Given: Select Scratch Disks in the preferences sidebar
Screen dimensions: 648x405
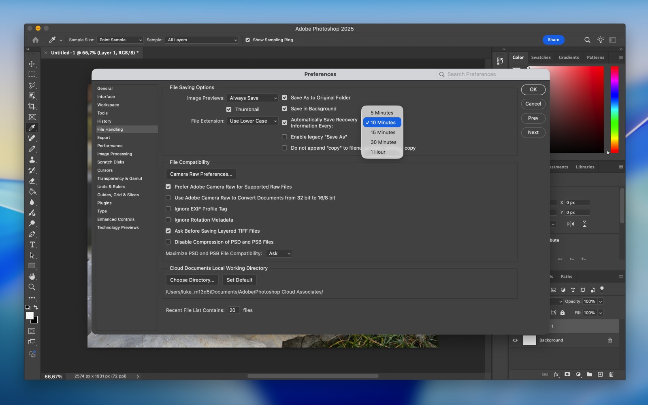Looking at the screenshot, I should pyautogui.click(x=111, y=162).
